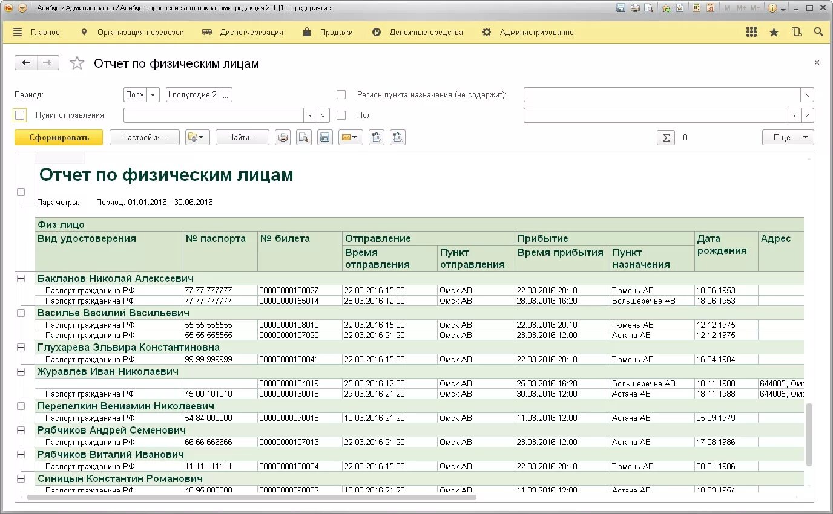Save report with toolbar diskette icon
This screenshot has height=514, width=833.
[x=325, y=137]
